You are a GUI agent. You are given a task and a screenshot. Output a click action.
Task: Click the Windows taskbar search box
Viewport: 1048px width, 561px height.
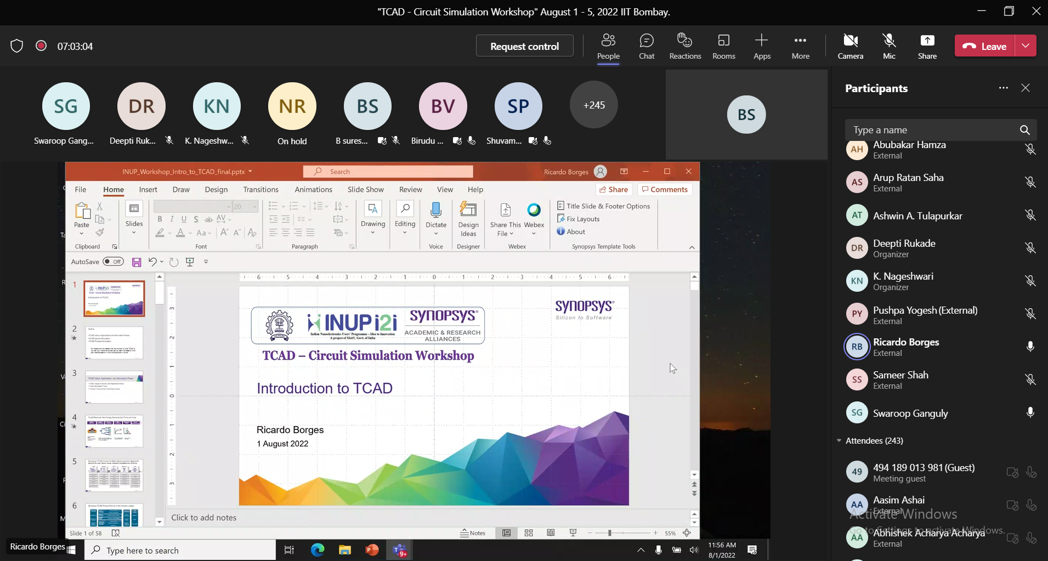pos(180,550)
